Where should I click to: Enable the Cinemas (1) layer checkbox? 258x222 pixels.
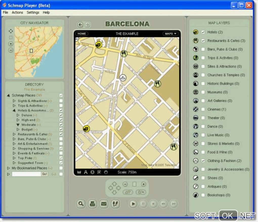[x=203, y=109]
